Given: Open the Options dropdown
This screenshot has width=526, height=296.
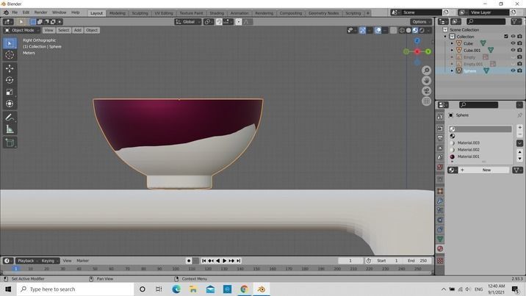Looking at the screenshot, I should tap(421, 22).
